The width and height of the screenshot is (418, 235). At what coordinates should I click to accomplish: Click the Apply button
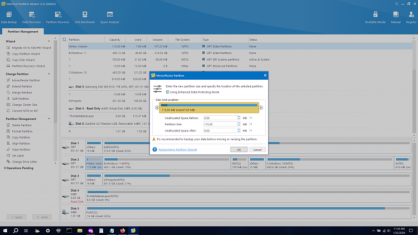tap(17, 217)
